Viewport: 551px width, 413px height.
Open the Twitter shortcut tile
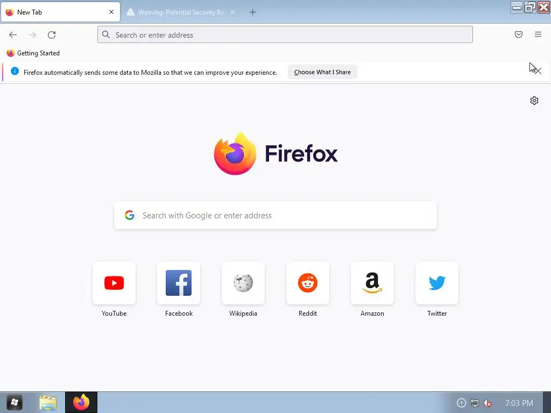(x=437, y=283)
